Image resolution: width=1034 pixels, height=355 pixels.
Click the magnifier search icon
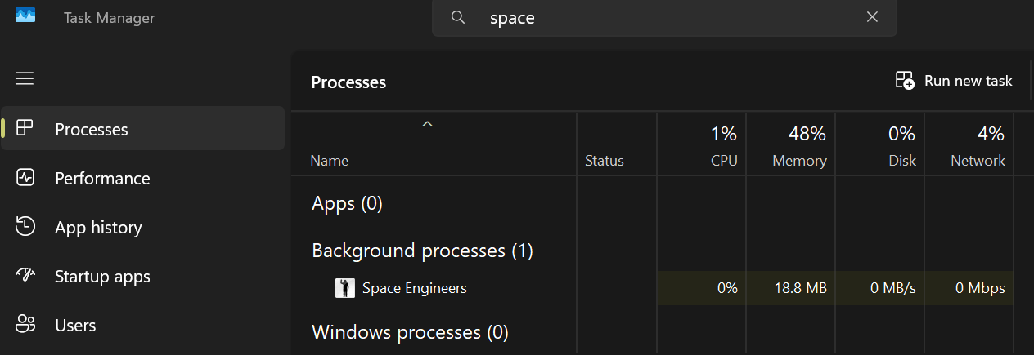click(x=458, y=18)
